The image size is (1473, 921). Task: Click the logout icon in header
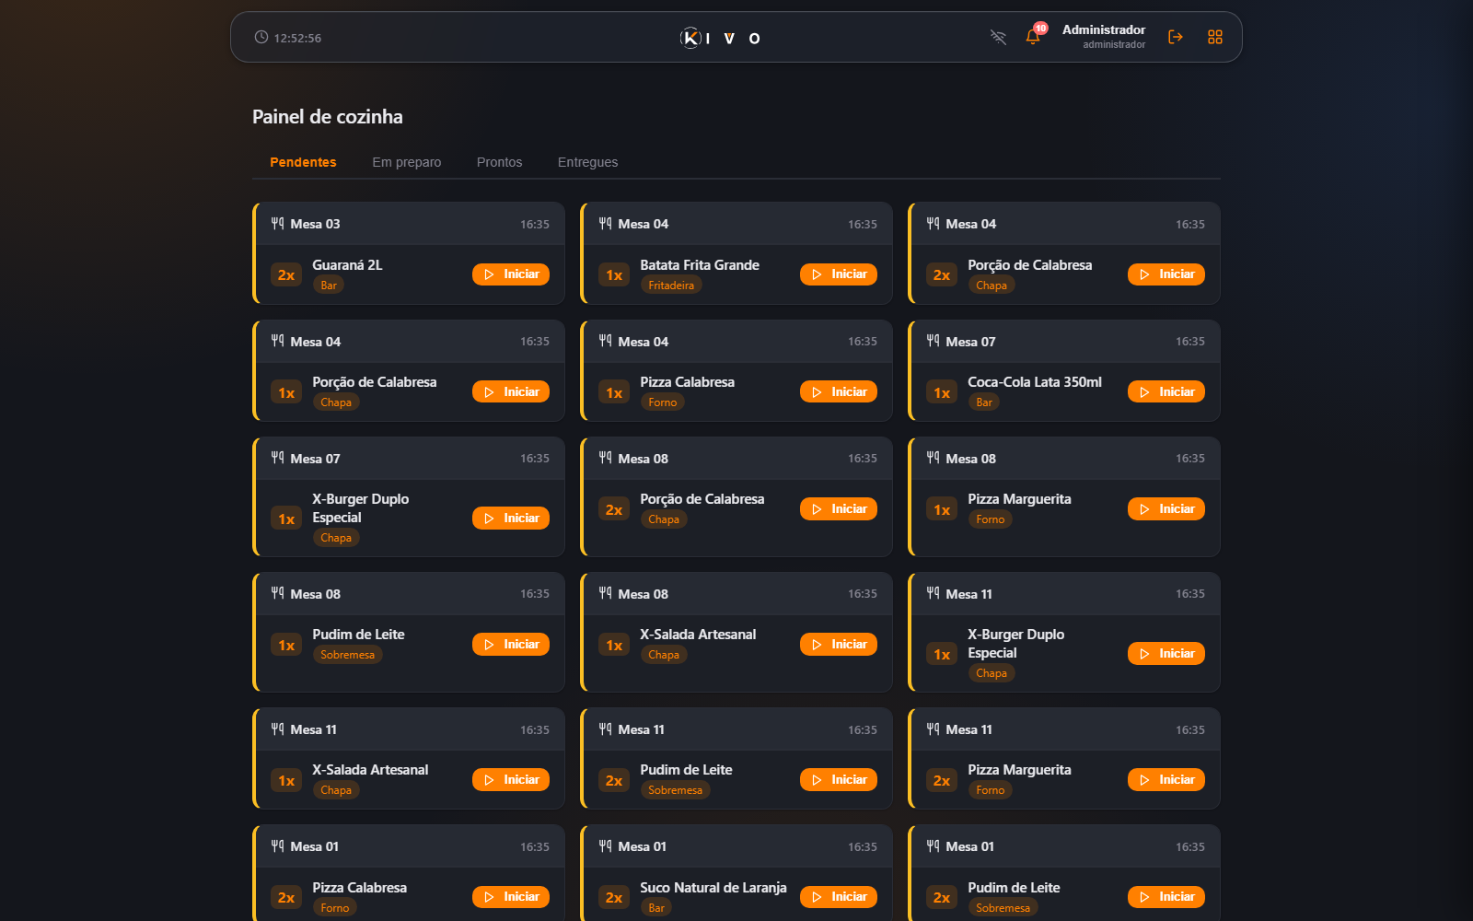(1176, 37)
